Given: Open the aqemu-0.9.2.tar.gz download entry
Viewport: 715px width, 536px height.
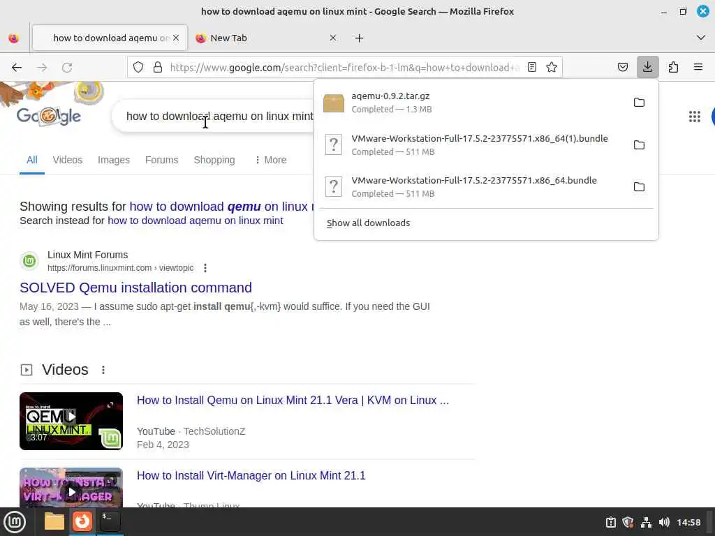Looking at the screenshot, I should click(x=472, y=103).
